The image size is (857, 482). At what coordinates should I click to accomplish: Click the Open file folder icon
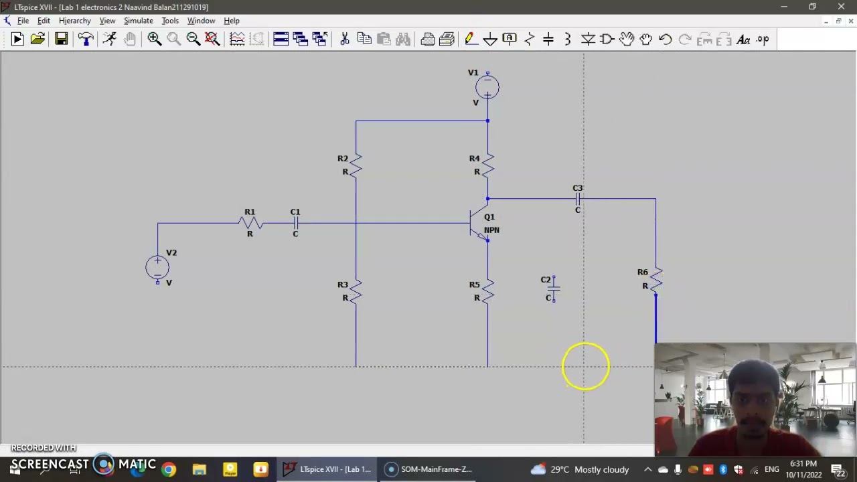37,39
